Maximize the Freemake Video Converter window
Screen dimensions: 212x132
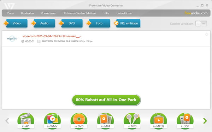(x=202, y=5)
